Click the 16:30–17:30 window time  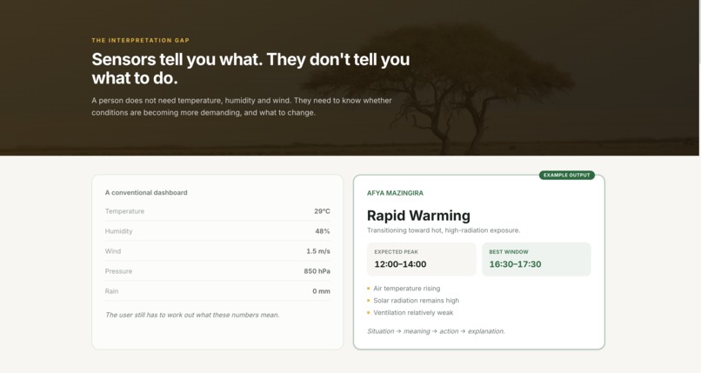point(515,264)
